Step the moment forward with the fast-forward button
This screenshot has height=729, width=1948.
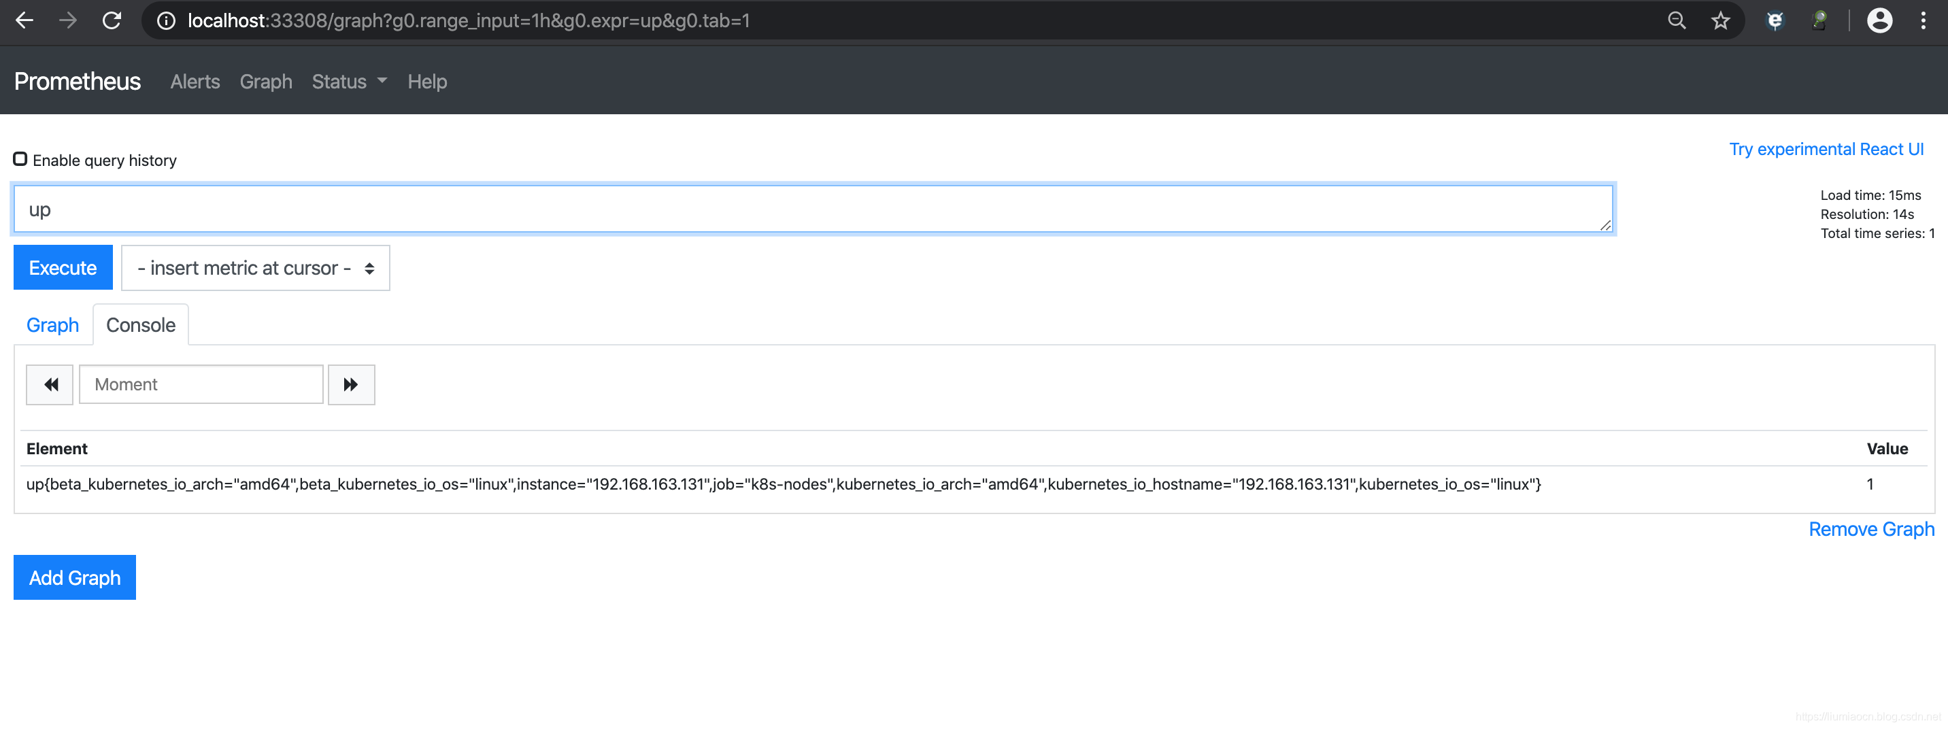pyautogui.click(x=351, y=385)
